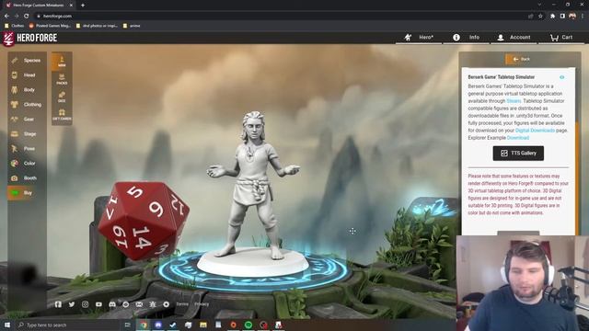Open the Species category in sidebar
The width and height of the screenshot is (589, 331).
pos(27,61)
